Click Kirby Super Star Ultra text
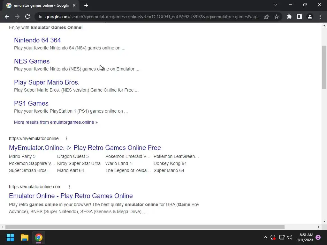Viewport: 327px width, 245px height. coord(79,164)
